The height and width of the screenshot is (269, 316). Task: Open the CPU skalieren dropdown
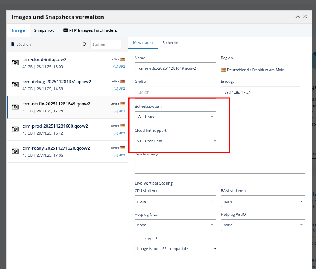coord(175,201)
